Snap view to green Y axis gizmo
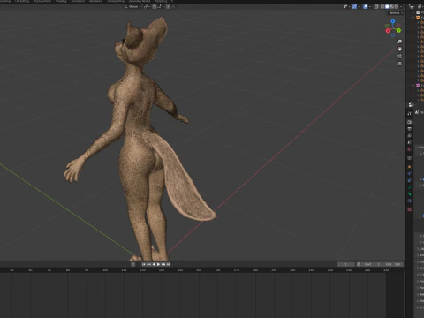424x318 pixels. (398, 30)
